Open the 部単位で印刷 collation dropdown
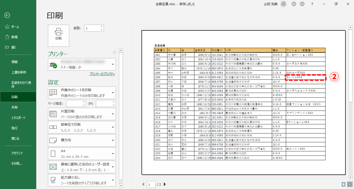354x189 pixels. tap(82, 127)
